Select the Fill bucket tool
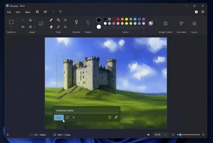 (x=58, y=20)
